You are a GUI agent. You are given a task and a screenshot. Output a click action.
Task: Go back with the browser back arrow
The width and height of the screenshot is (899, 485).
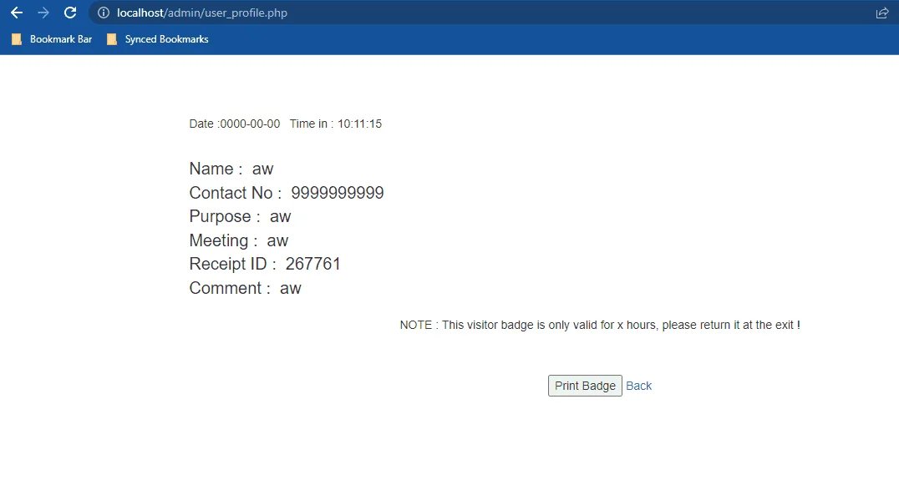[17, 13]
